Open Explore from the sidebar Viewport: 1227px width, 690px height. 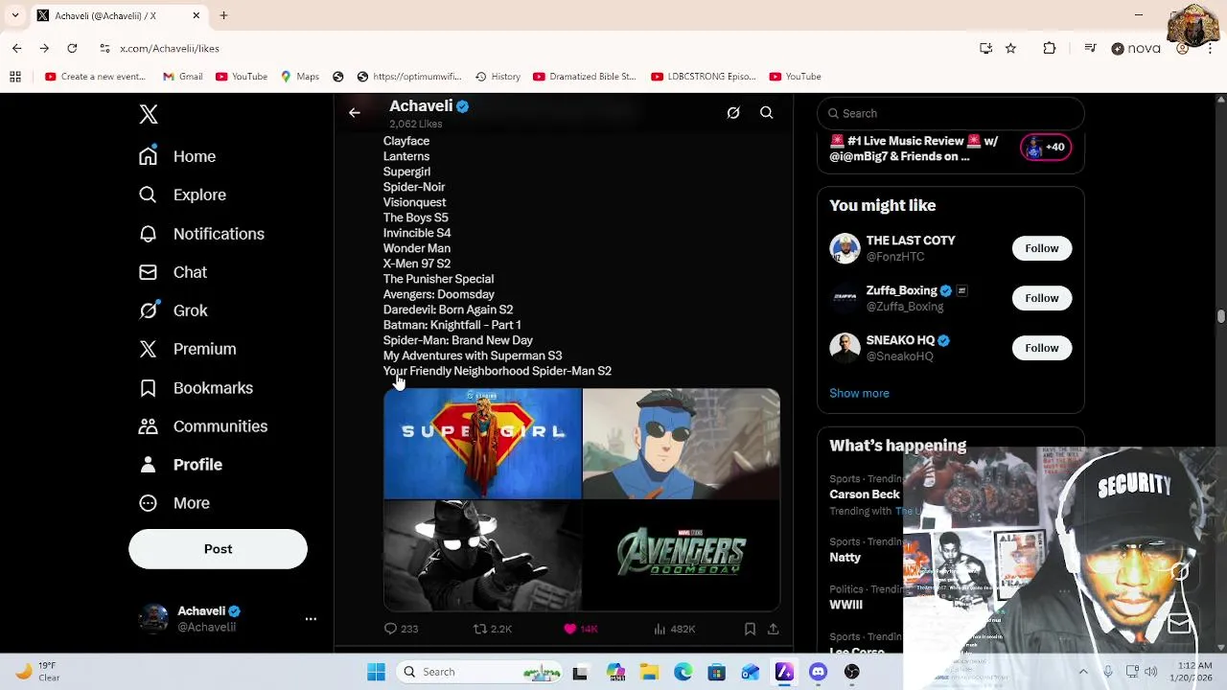[182, 195]
